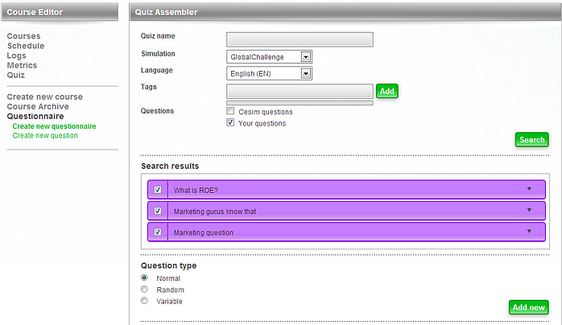Click the green Search button
The image size is (562, 325).
pos(531,140)
